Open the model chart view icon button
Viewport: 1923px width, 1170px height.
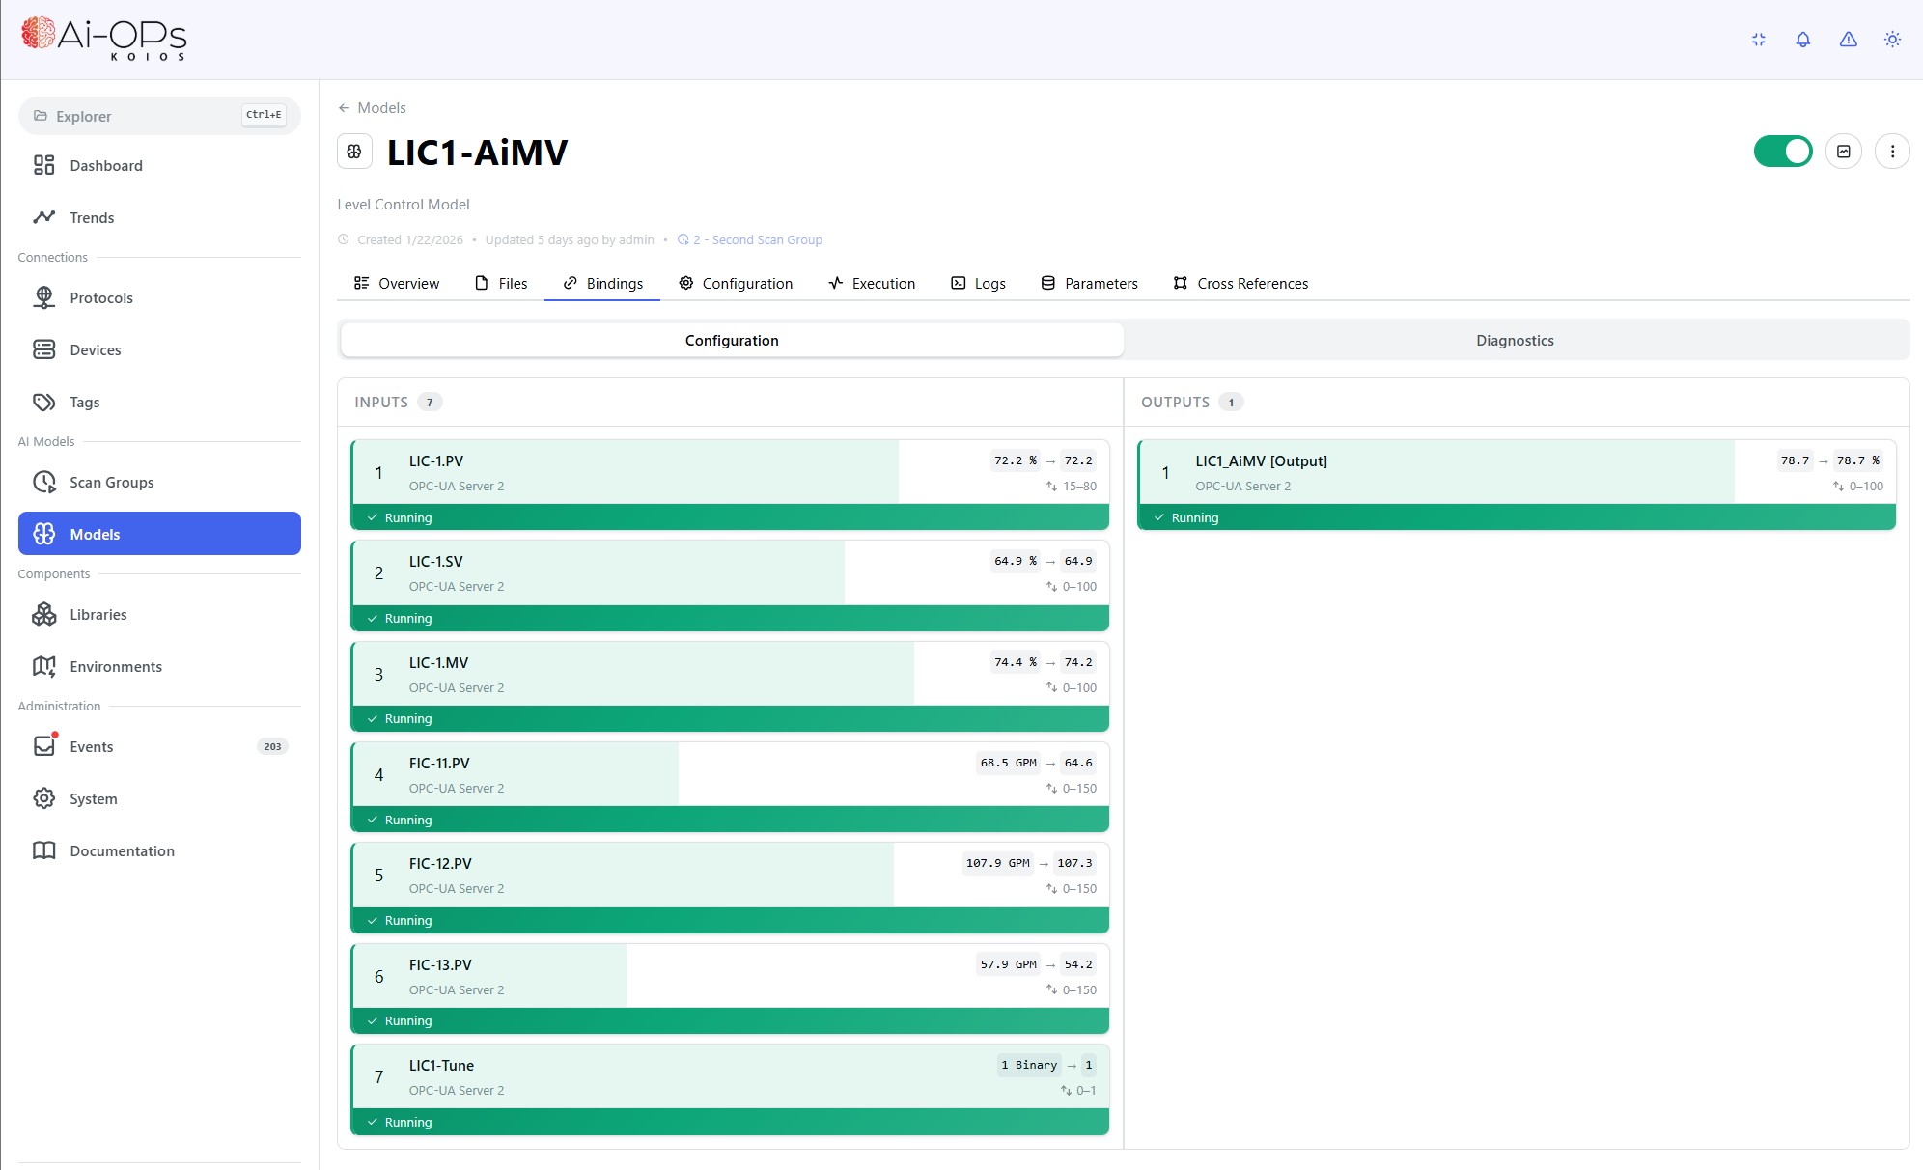tap(1844, 152)
